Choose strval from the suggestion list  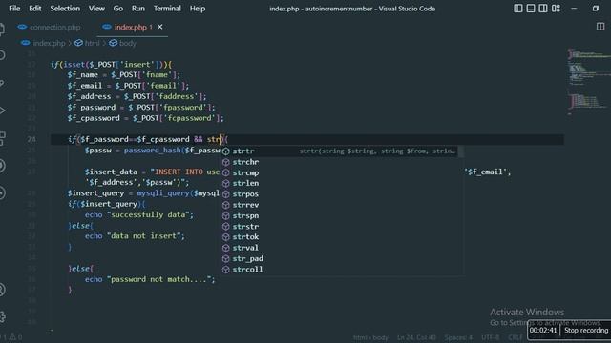[339, 248]
